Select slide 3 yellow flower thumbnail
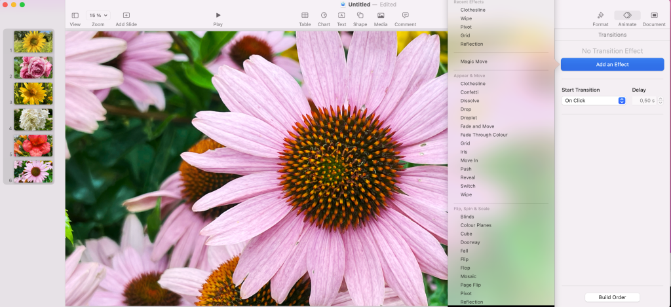This screenshot has height=307, width=671. pos(33,94)
